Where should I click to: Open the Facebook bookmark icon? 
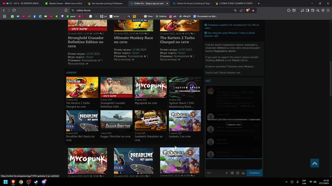[34, 16]
